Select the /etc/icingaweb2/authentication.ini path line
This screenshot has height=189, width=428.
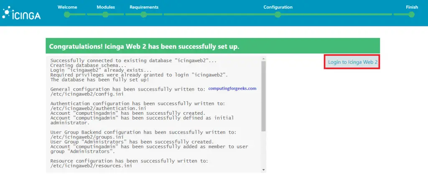[98, 108]
